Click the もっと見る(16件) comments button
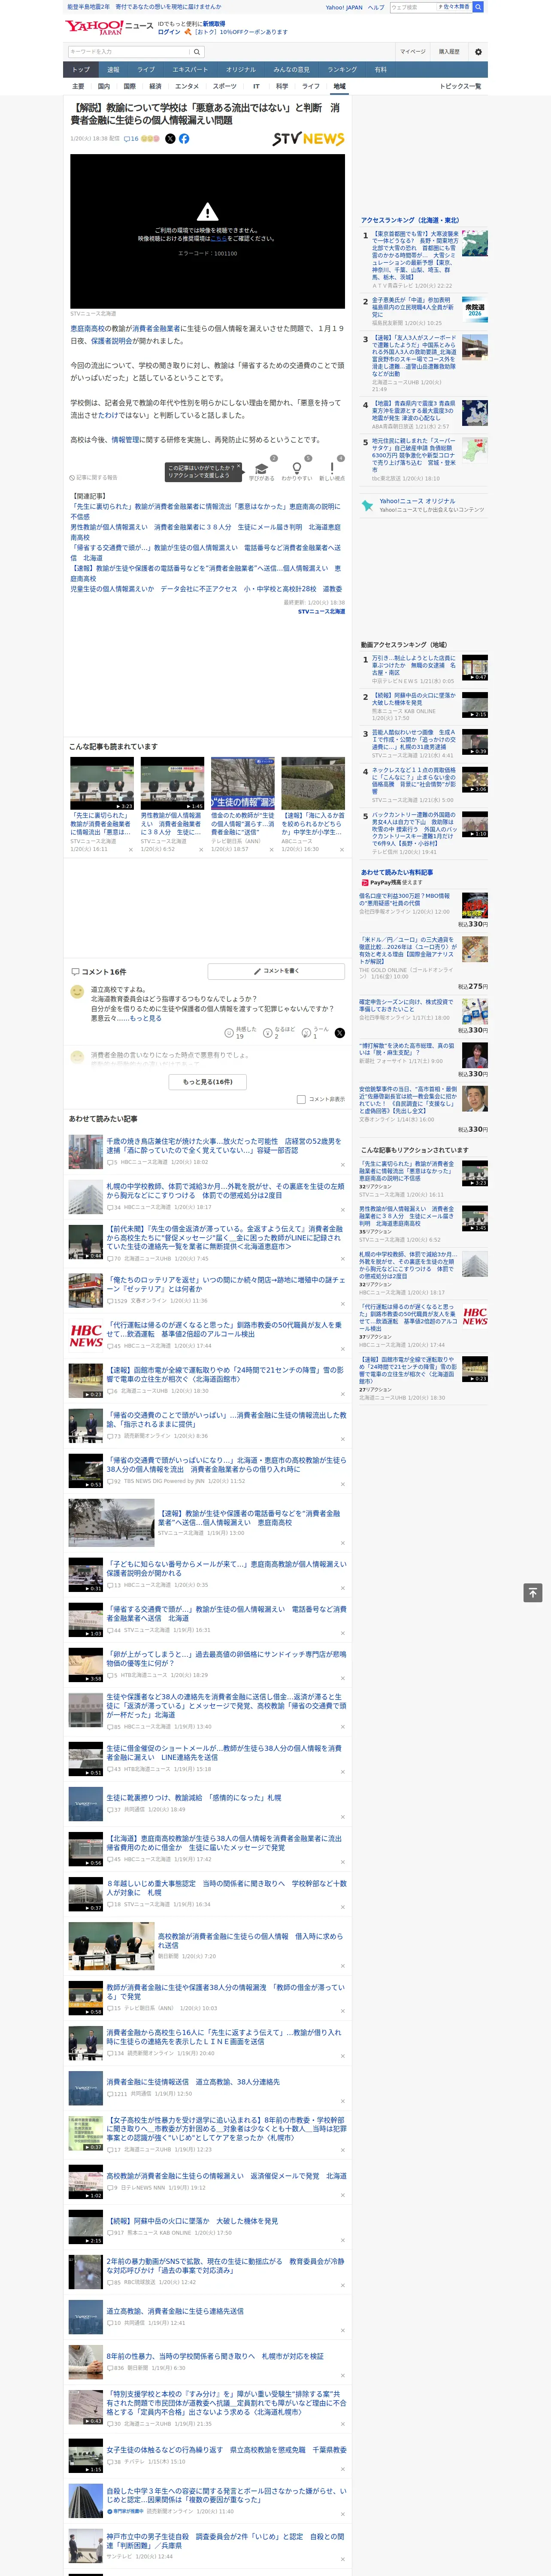Screen dimensions: 551x2576 click(x=208, y=1081)
